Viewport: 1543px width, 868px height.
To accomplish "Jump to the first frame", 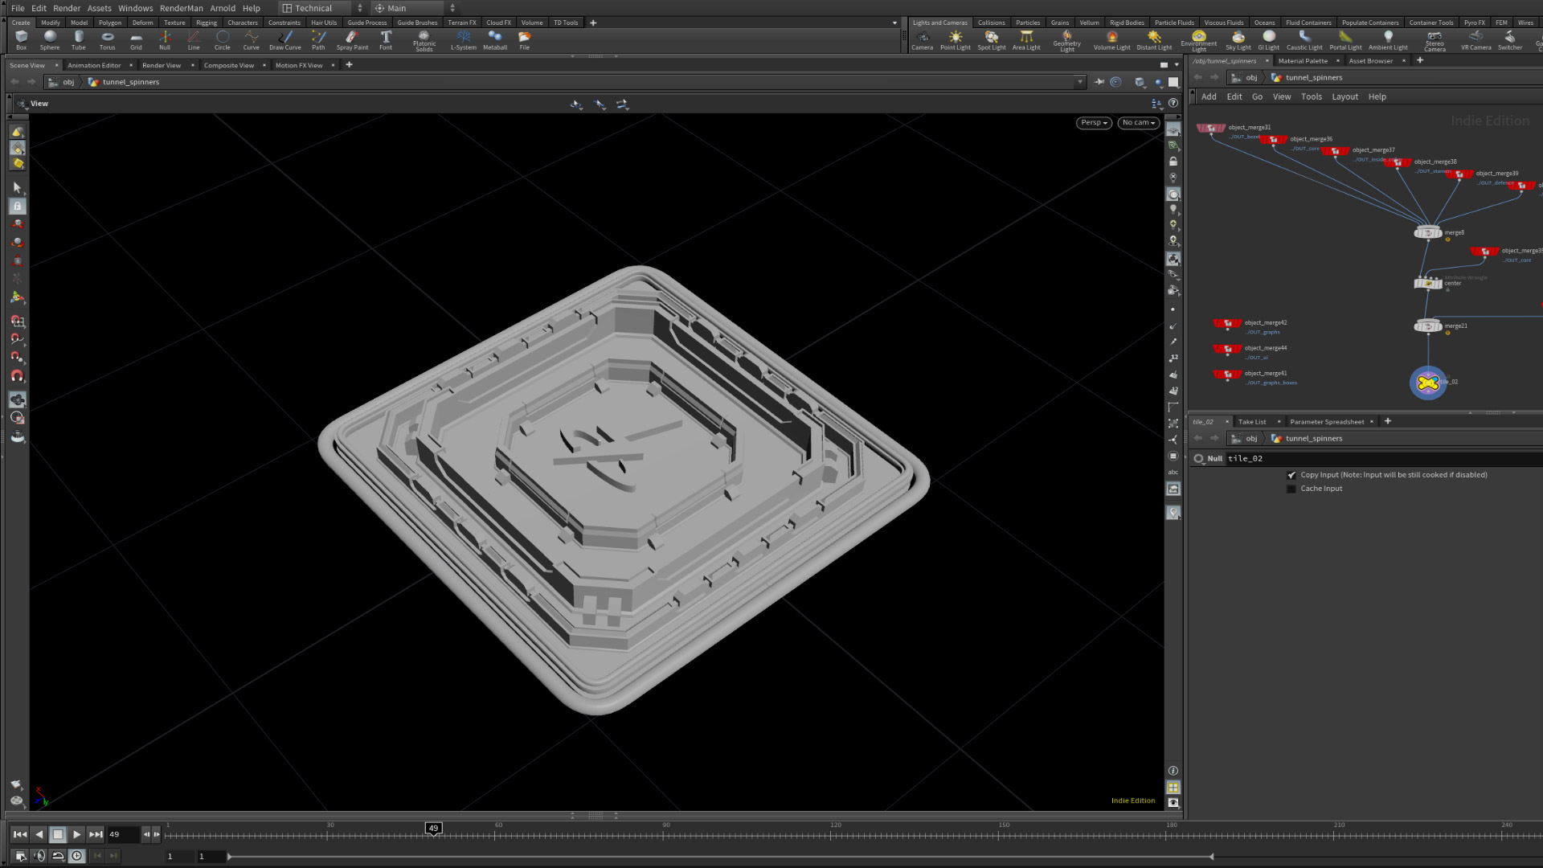I will pos(20,835).
